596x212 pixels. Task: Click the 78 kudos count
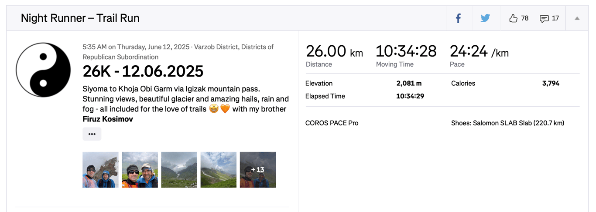[525, 18]
